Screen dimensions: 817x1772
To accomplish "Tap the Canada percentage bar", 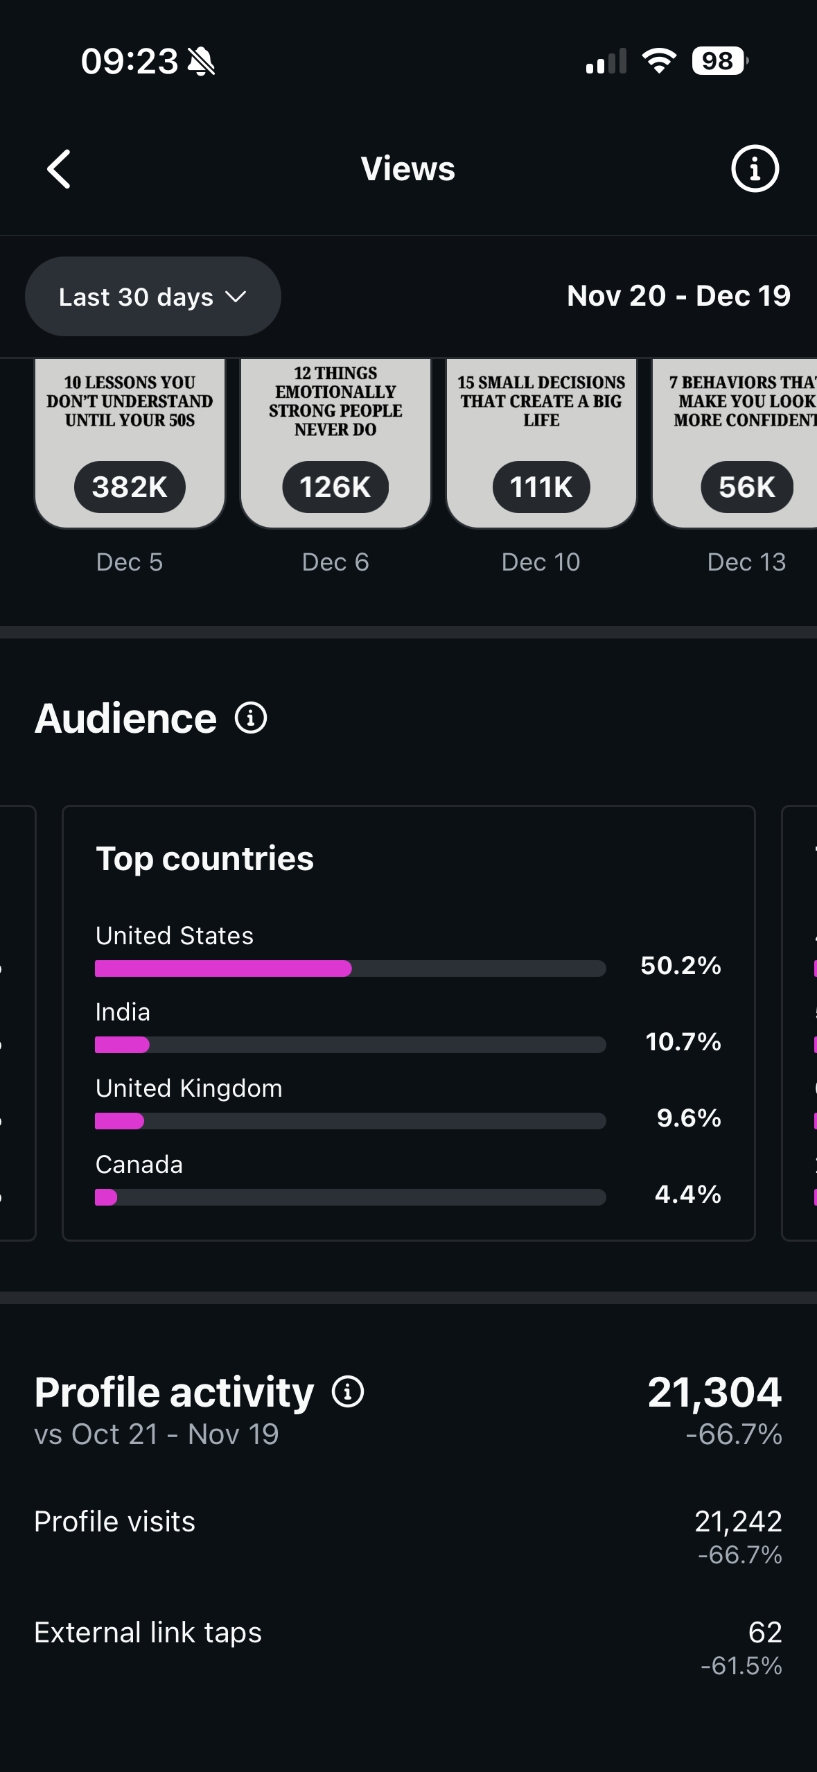I will click(x=350, y=1197).
